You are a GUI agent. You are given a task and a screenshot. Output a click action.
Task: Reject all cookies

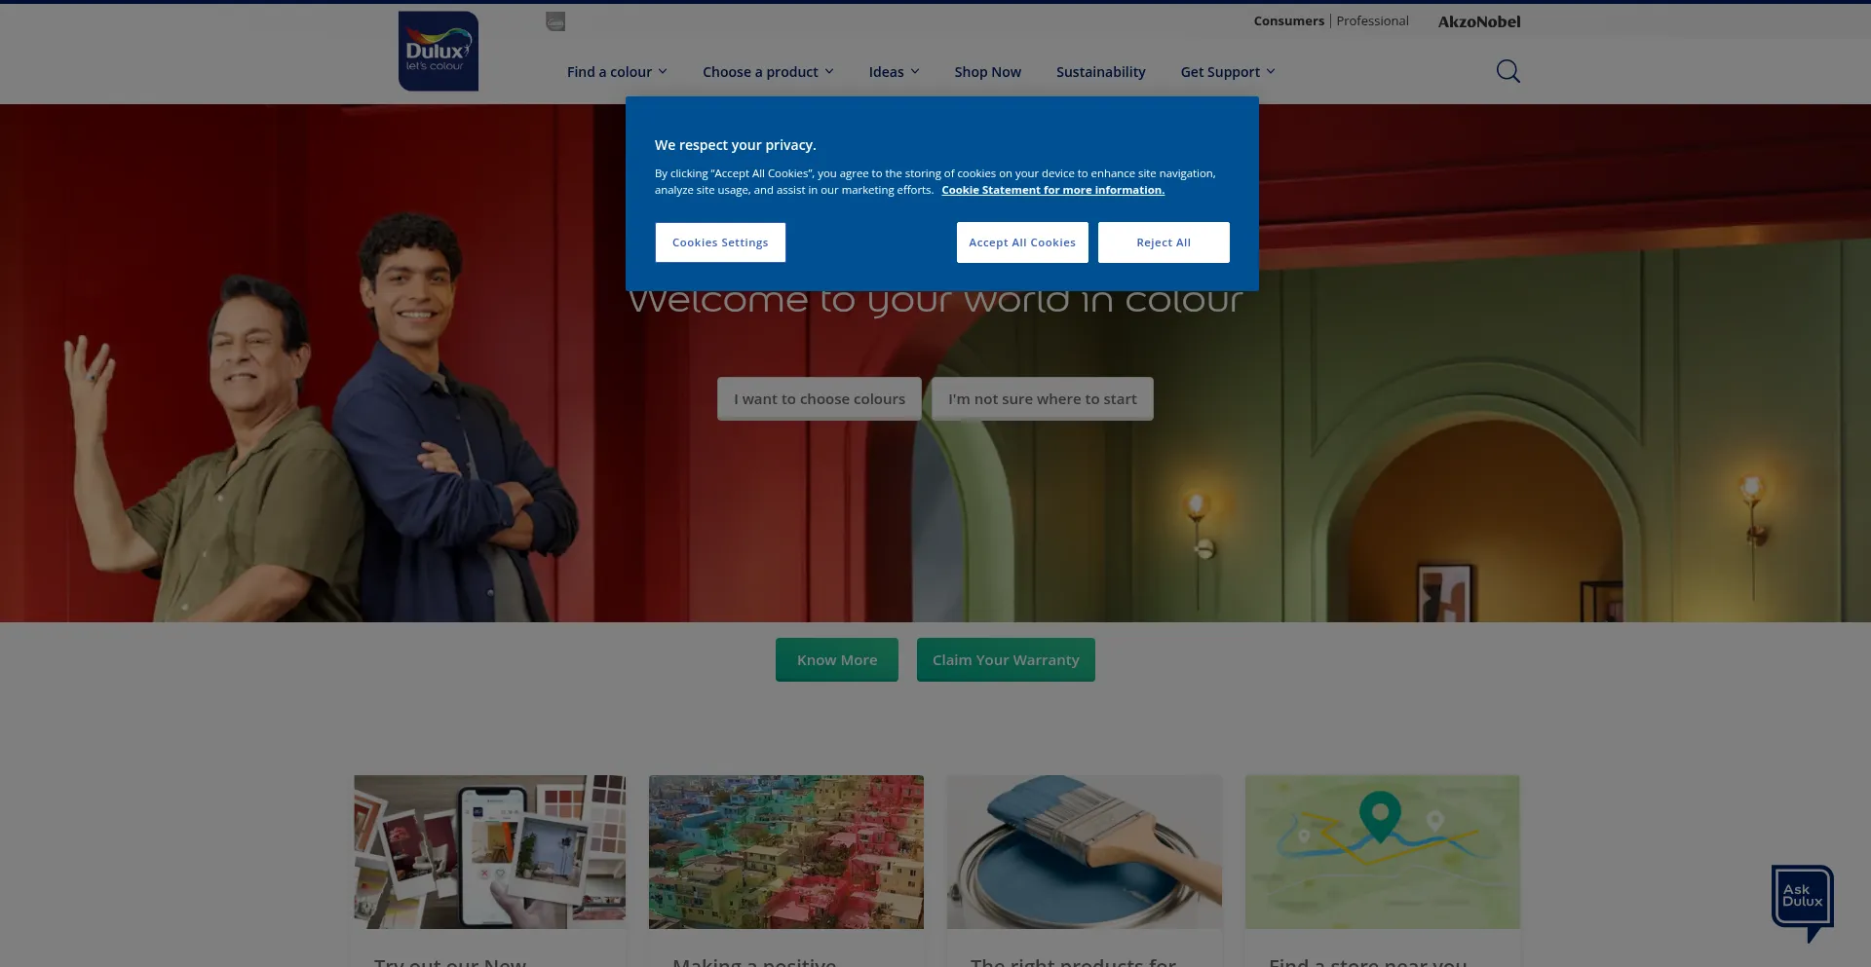(x=1164, y=242)
